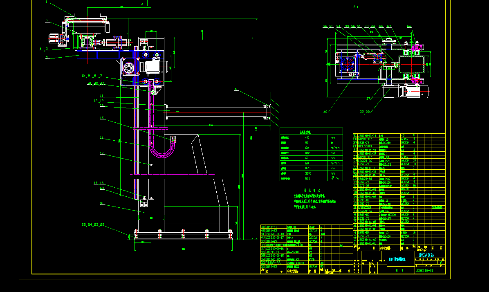Viewport: 489px width, 292px height.
Task: Click the value 3090 in parameter table
Action: [308, 173]
